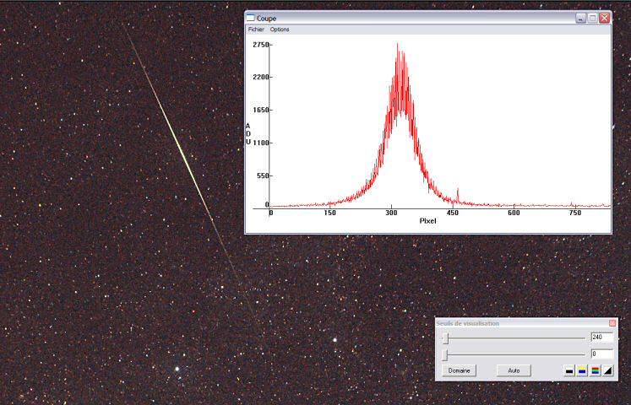
Task: Maximize the Coupe window
Action: tap(592, 18)
